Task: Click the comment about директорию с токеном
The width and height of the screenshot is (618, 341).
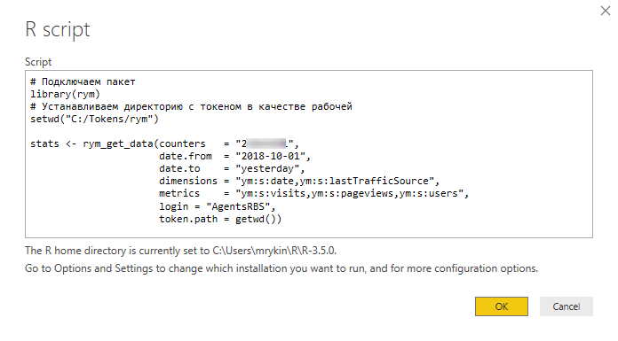Action: click(191, 106)
